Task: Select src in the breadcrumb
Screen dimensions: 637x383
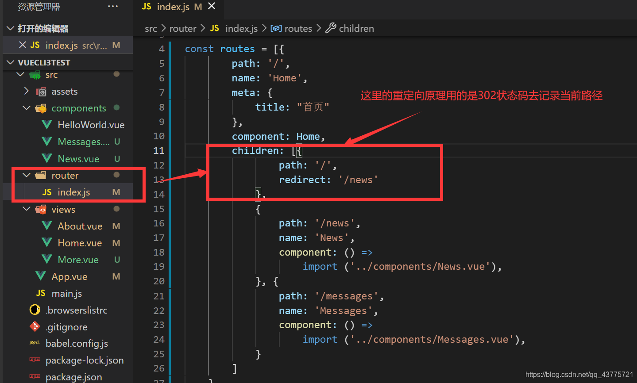Action: [x=151, y=29]
